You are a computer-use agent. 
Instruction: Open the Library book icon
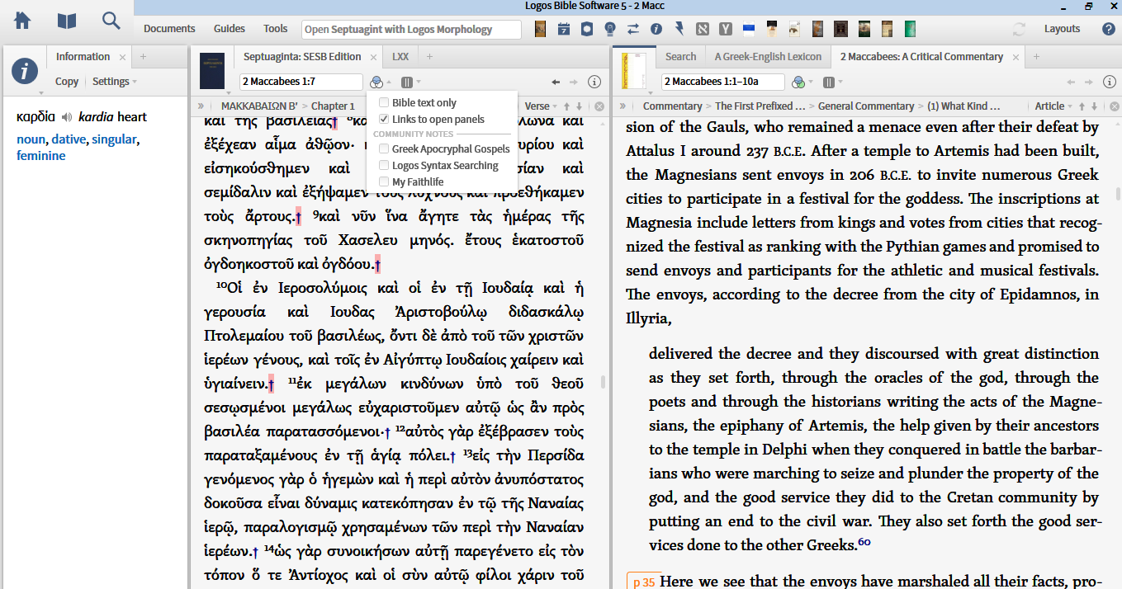tap(67, 21)
